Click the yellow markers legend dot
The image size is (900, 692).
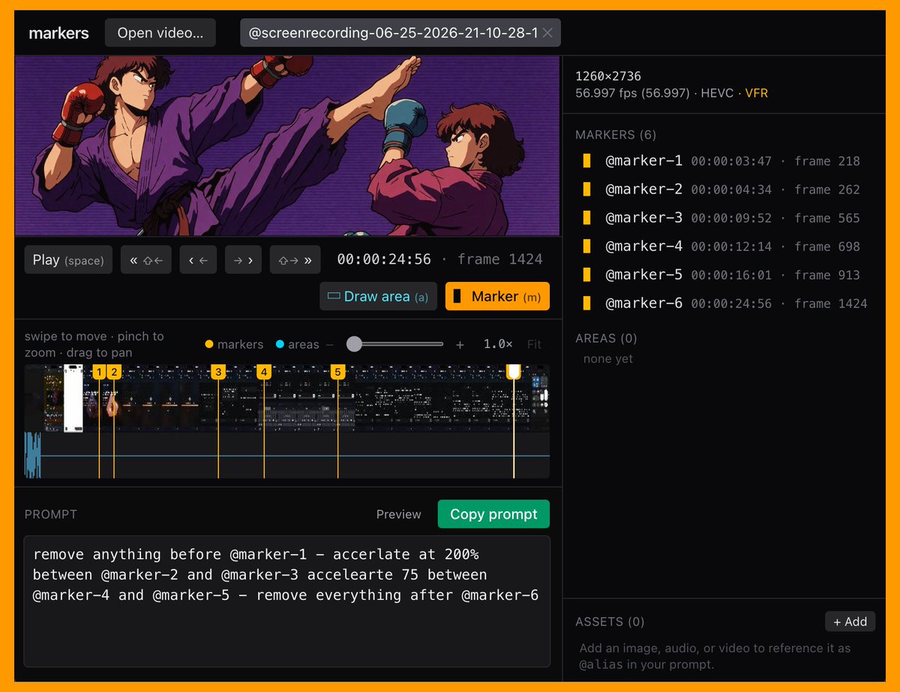pos(209,344)
